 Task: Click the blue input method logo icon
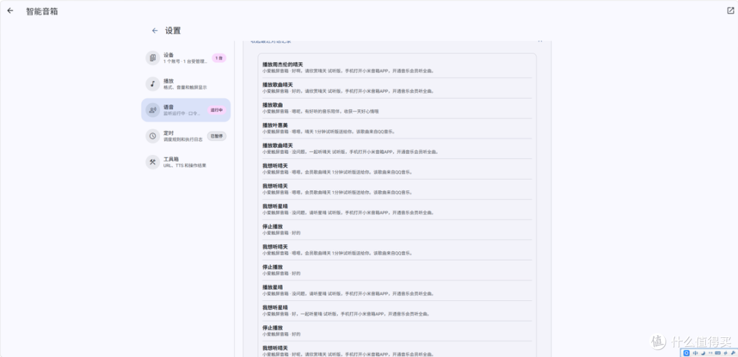pyautogui.click(x=687, y=353)
